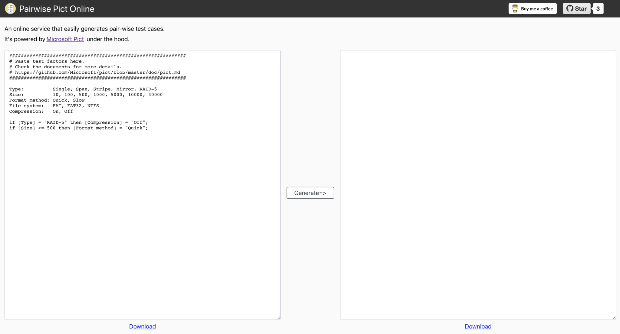This screenshot has height=334, width=620.
Task: Click the github.com pict.md URL comment line
Action: (94, 73)
